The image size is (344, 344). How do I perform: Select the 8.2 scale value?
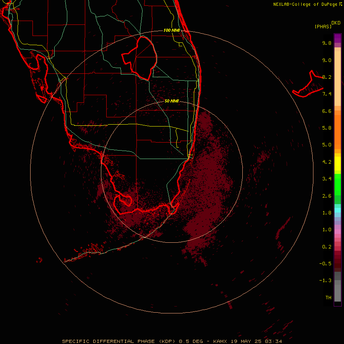tap(327, 77)
